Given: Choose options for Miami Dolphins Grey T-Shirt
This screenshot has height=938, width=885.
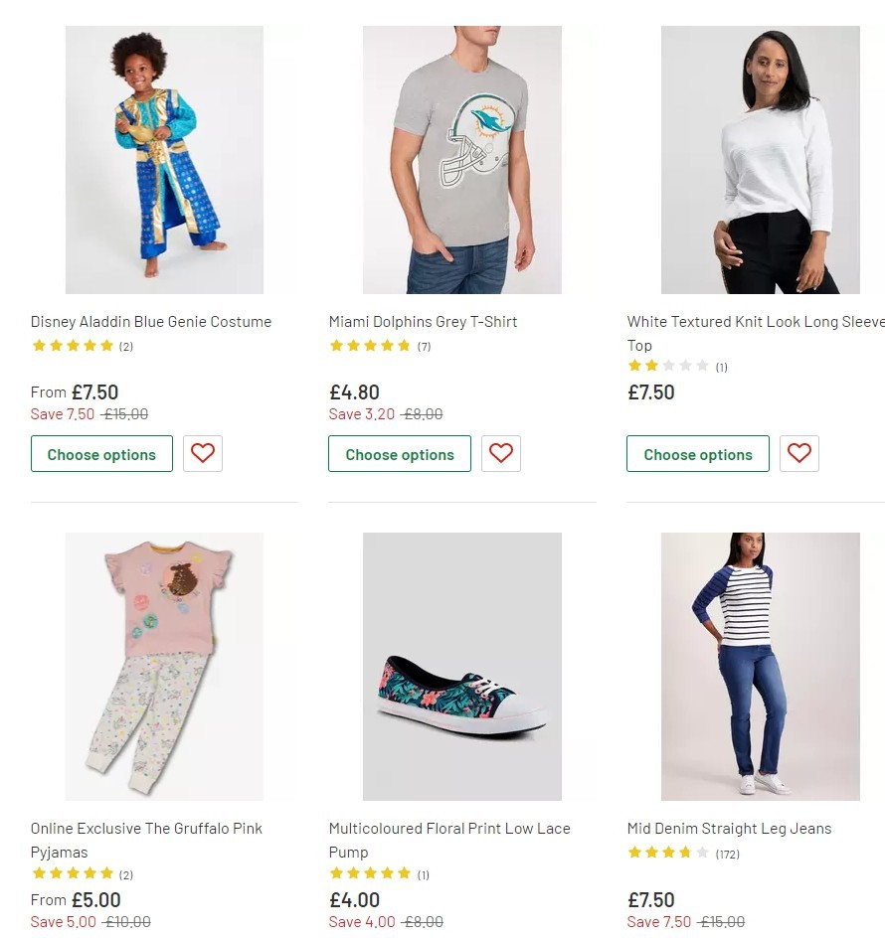Looking at the screenshot, I should (400, 454).
